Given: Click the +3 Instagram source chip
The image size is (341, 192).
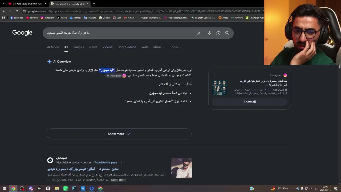Looking at the screenshot, I should [x=116, y=76].
